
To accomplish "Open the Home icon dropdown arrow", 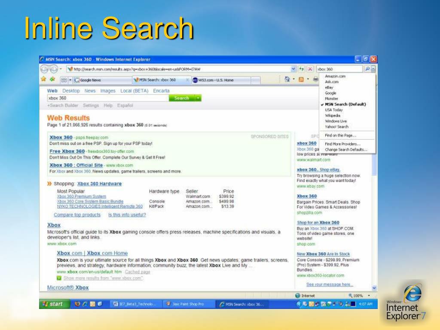I will (294, 79).
